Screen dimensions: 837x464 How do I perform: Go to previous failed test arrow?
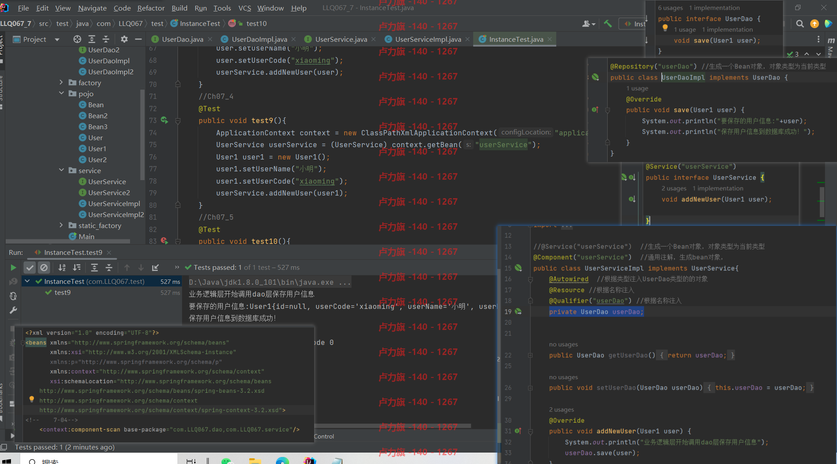[127, 267]
